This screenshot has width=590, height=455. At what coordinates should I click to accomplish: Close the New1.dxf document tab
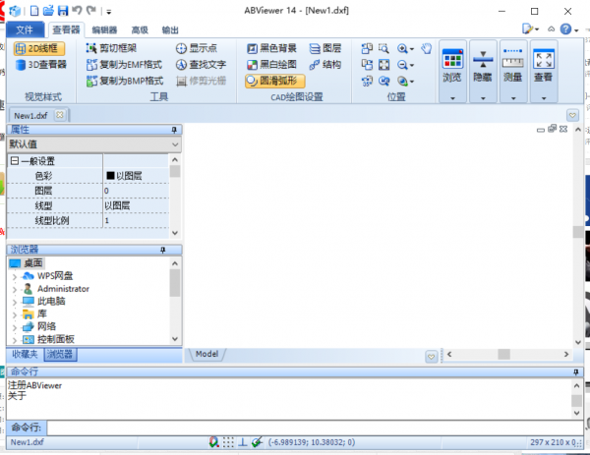(x=59, y=115)
